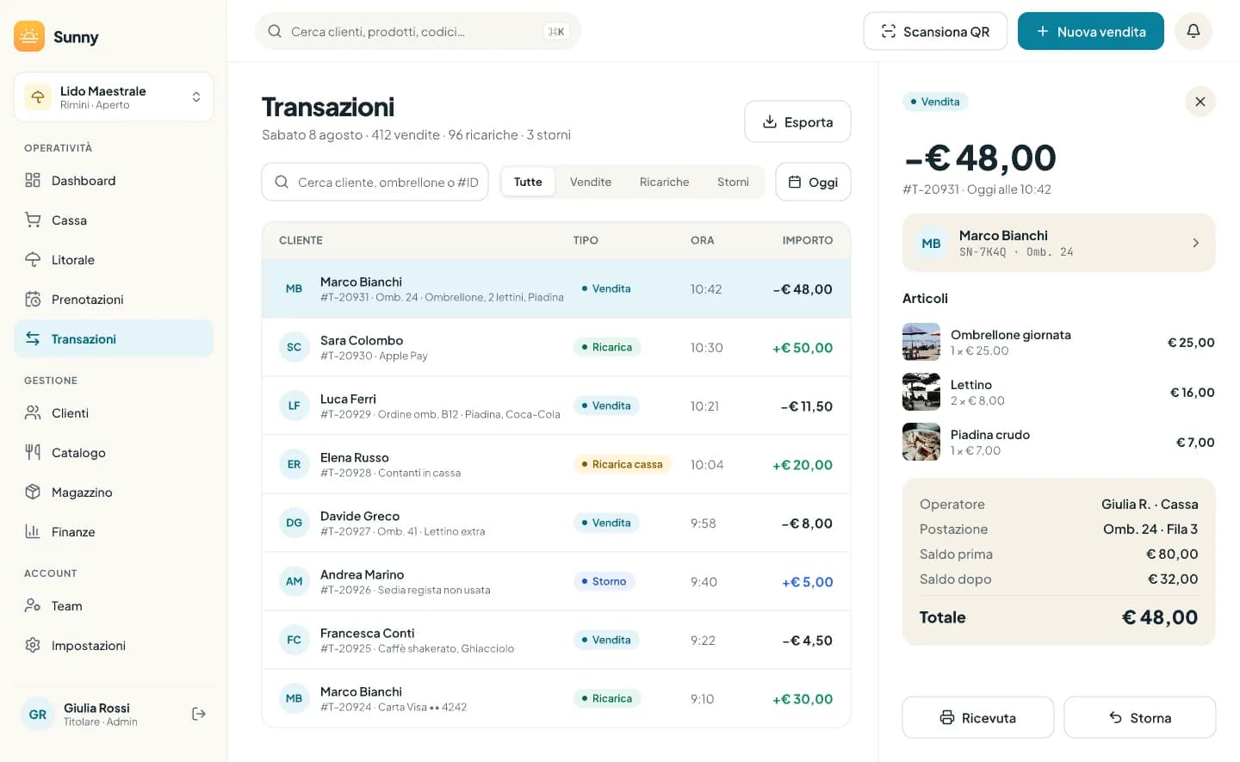The width and height of the screenshot is (1240, 762).
Task: Click Storna to reverse the sale
Action: coord(1139,717)
